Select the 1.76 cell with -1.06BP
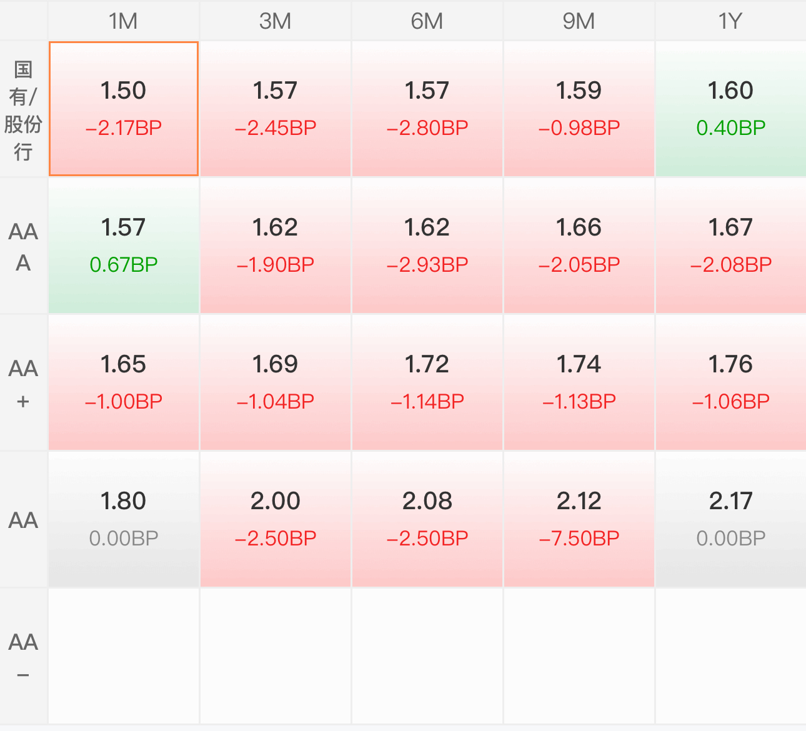Image resolution: width=806 pixels, height=731 pixels. point(731,383)
